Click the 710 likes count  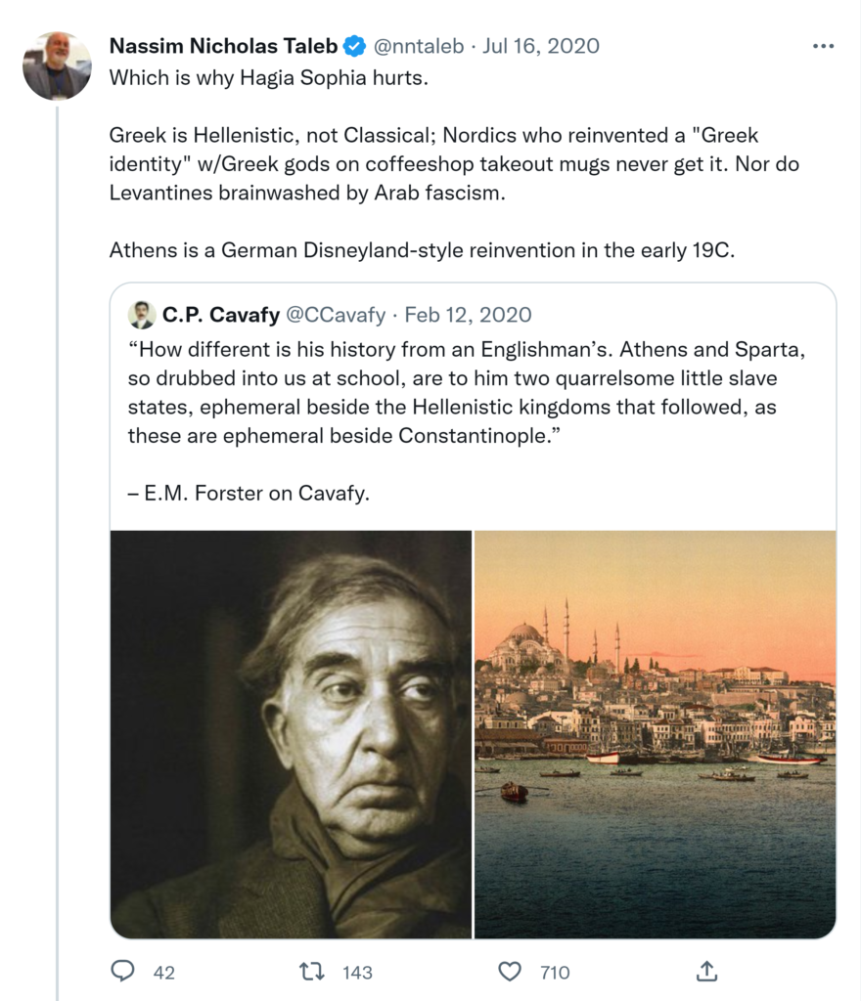pyautogui.click(x=555, y=973)
